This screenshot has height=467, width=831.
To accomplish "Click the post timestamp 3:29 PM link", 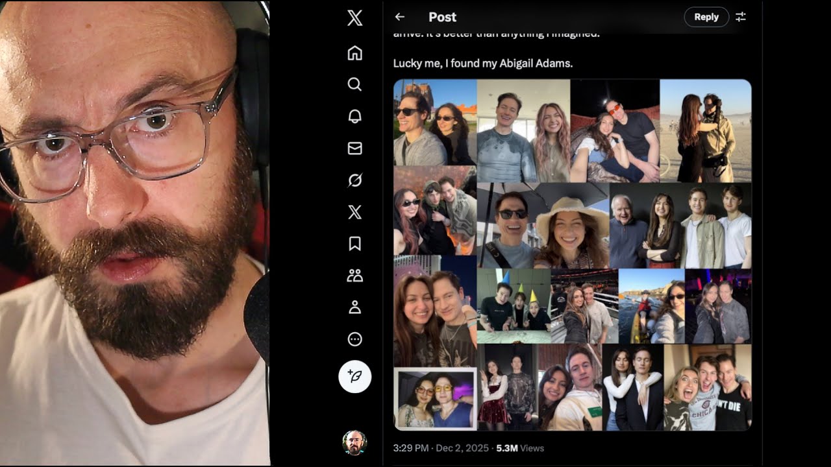I will click(410, 448).
